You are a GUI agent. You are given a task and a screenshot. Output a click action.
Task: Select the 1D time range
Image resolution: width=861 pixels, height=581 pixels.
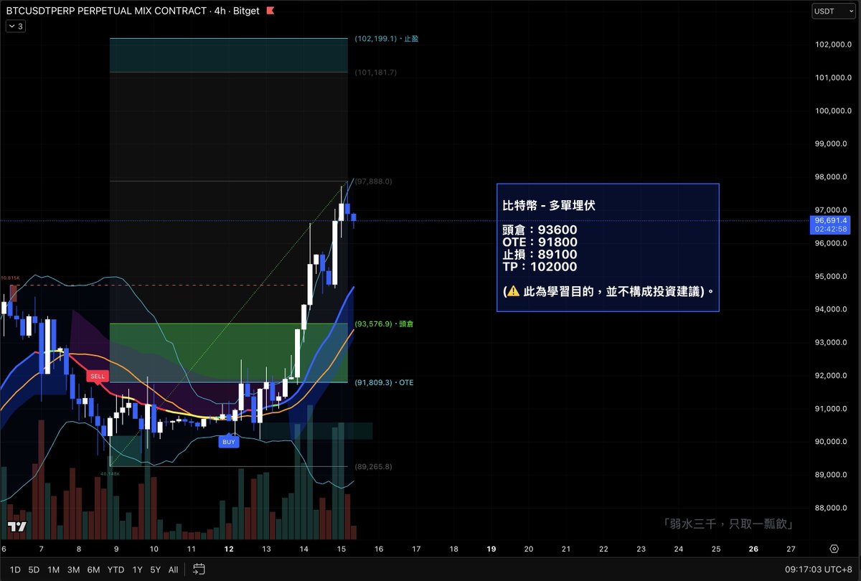[15, 570]
